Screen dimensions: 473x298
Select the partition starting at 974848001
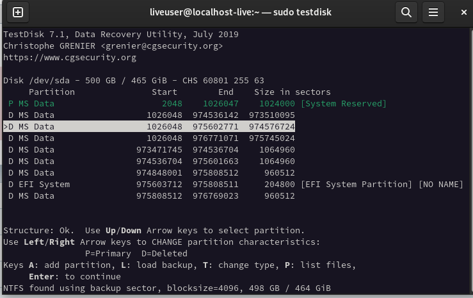tap(149, 172)
